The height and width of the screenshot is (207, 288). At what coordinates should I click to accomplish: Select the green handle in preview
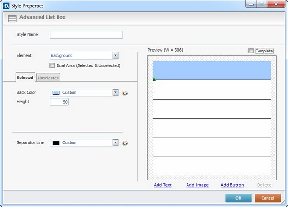[154, 80]
